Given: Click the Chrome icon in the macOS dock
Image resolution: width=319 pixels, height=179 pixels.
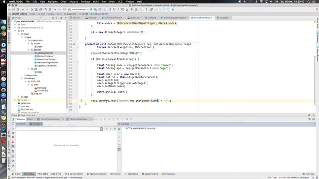Looking at the screenshot, I should click(x=3, y=34).
